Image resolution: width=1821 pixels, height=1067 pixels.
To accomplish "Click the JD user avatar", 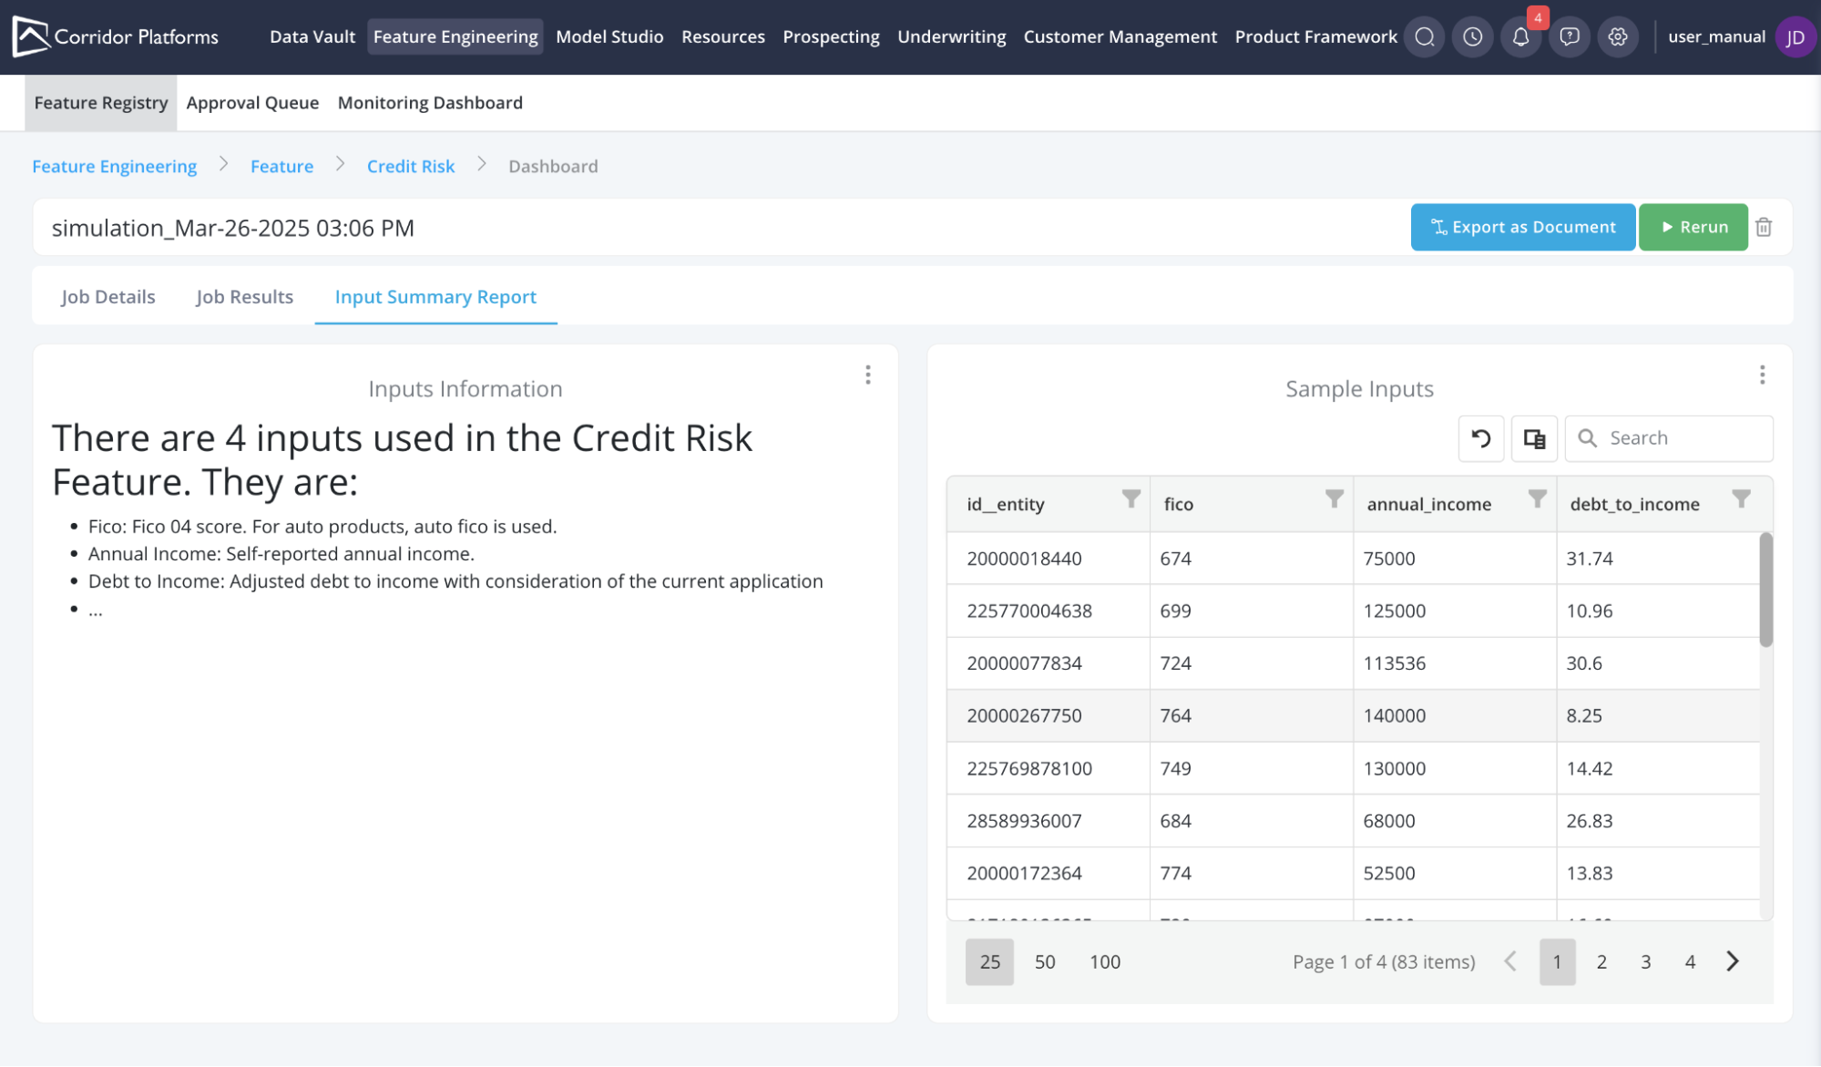I will click(1795, 36).
